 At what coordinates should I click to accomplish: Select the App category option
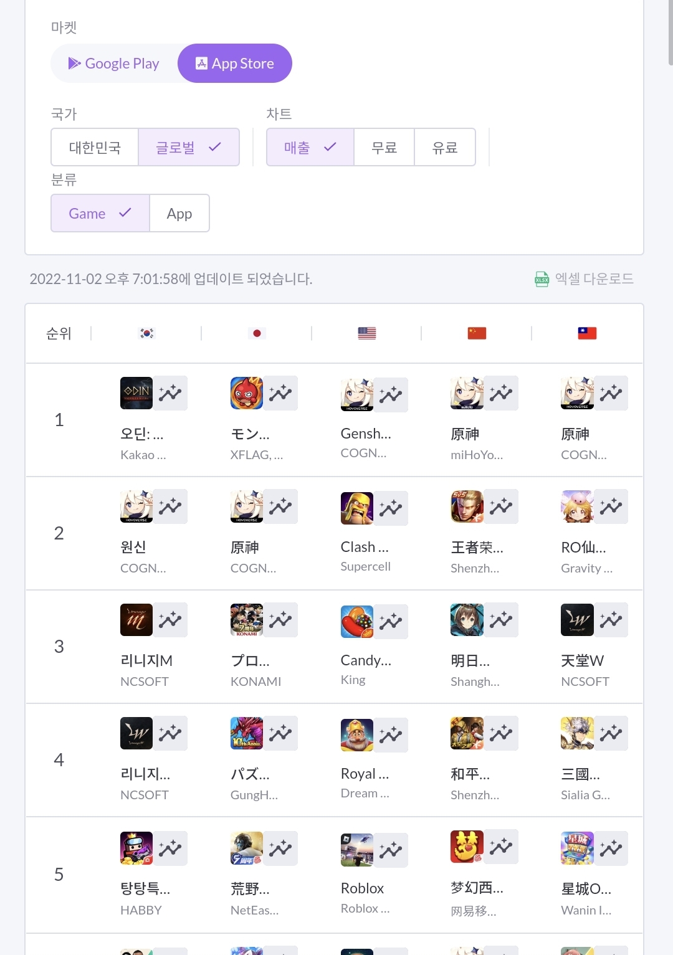click(179, 214)
